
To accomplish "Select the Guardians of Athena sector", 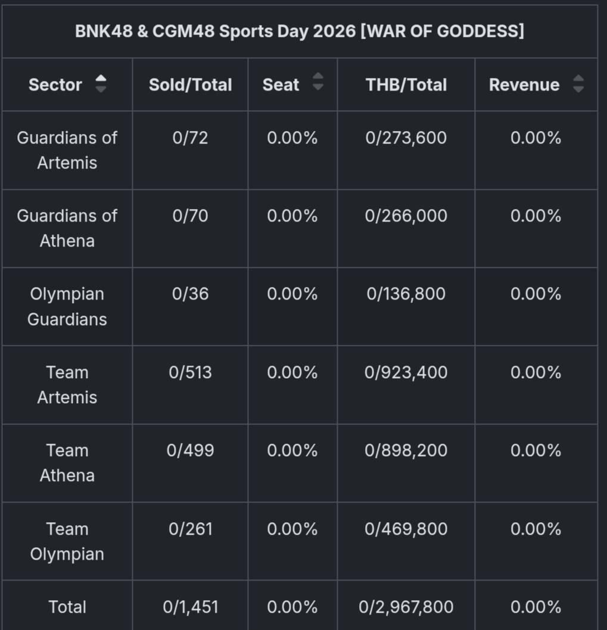I will tap(67, 228).
